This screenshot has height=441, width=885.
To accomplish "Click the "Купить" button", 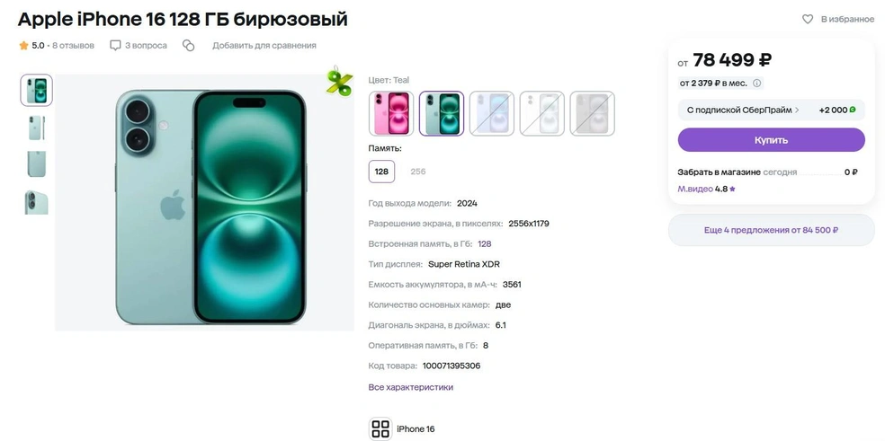I will click(771, 140).
